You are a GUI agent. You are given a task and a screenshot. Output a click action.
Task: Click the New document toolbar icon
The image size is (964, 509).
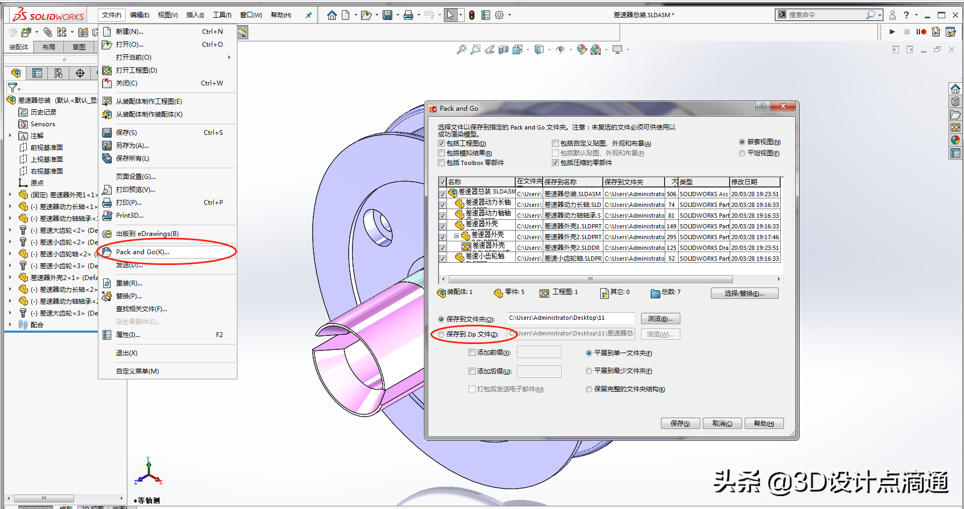click(x=346, y=15)
